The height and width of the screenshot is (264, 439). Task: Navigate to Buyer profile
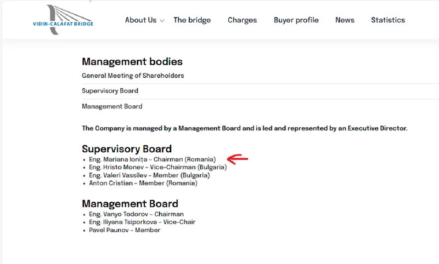click(x=296, y=20)
